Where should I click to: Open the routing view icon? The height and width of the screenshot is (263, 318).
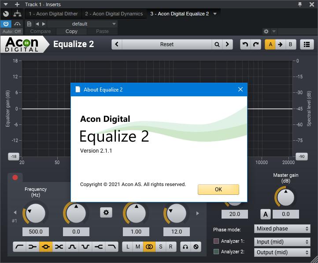(x=18, y=14)
